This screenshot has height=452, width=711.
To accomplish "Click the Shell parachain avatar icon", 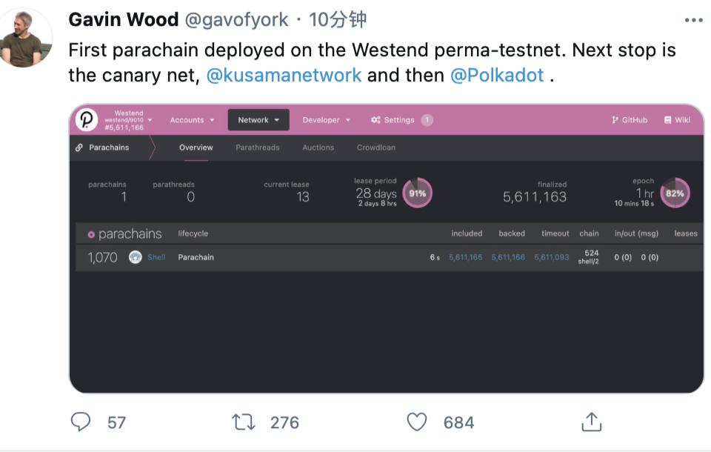I will coord(135,257).
